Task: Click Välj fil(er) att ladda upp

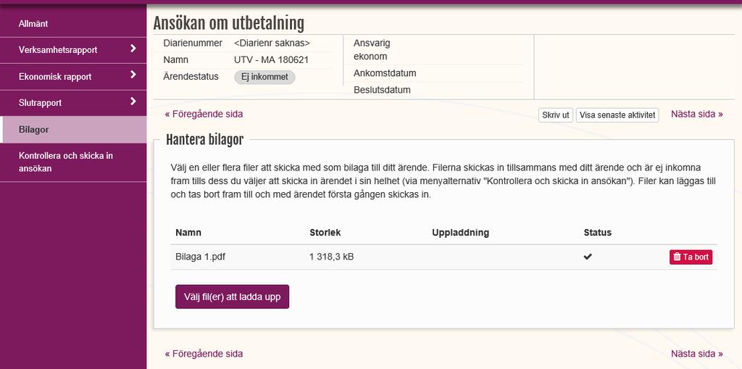Action: pos(233,297)
